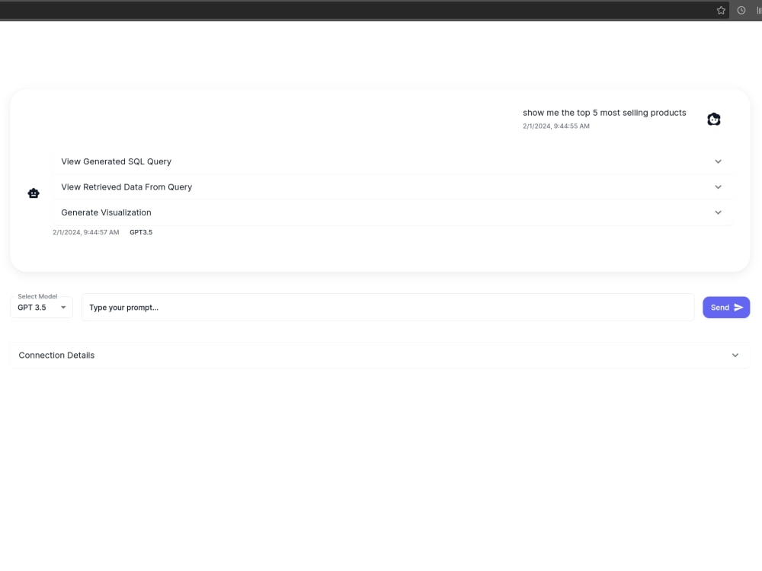
Task: Click the Send button label
Action: click(720, 308)
